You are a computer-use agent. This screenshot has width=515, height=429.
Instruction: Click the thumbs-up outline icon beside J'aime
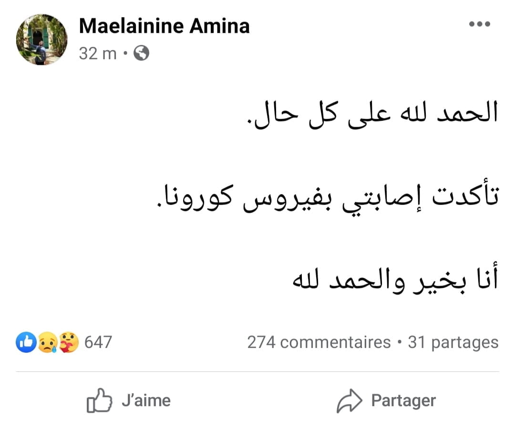99,401
